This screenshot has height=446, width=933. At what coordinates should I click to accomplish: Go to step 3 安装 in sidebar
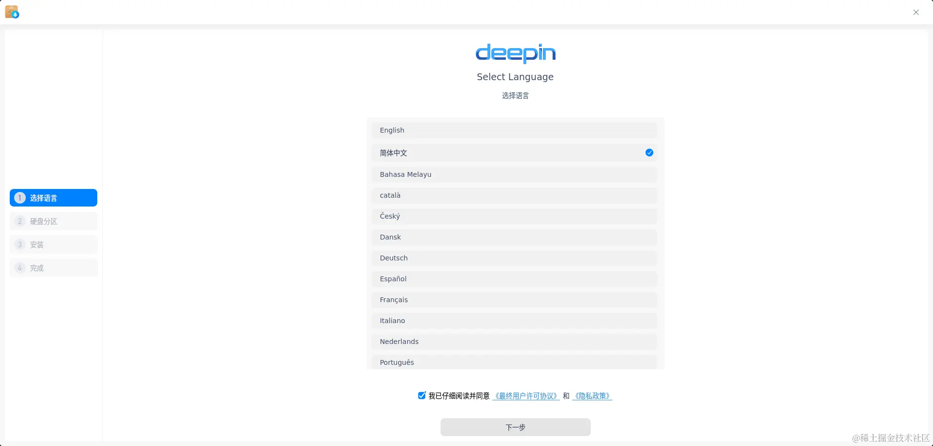(54, 244)
